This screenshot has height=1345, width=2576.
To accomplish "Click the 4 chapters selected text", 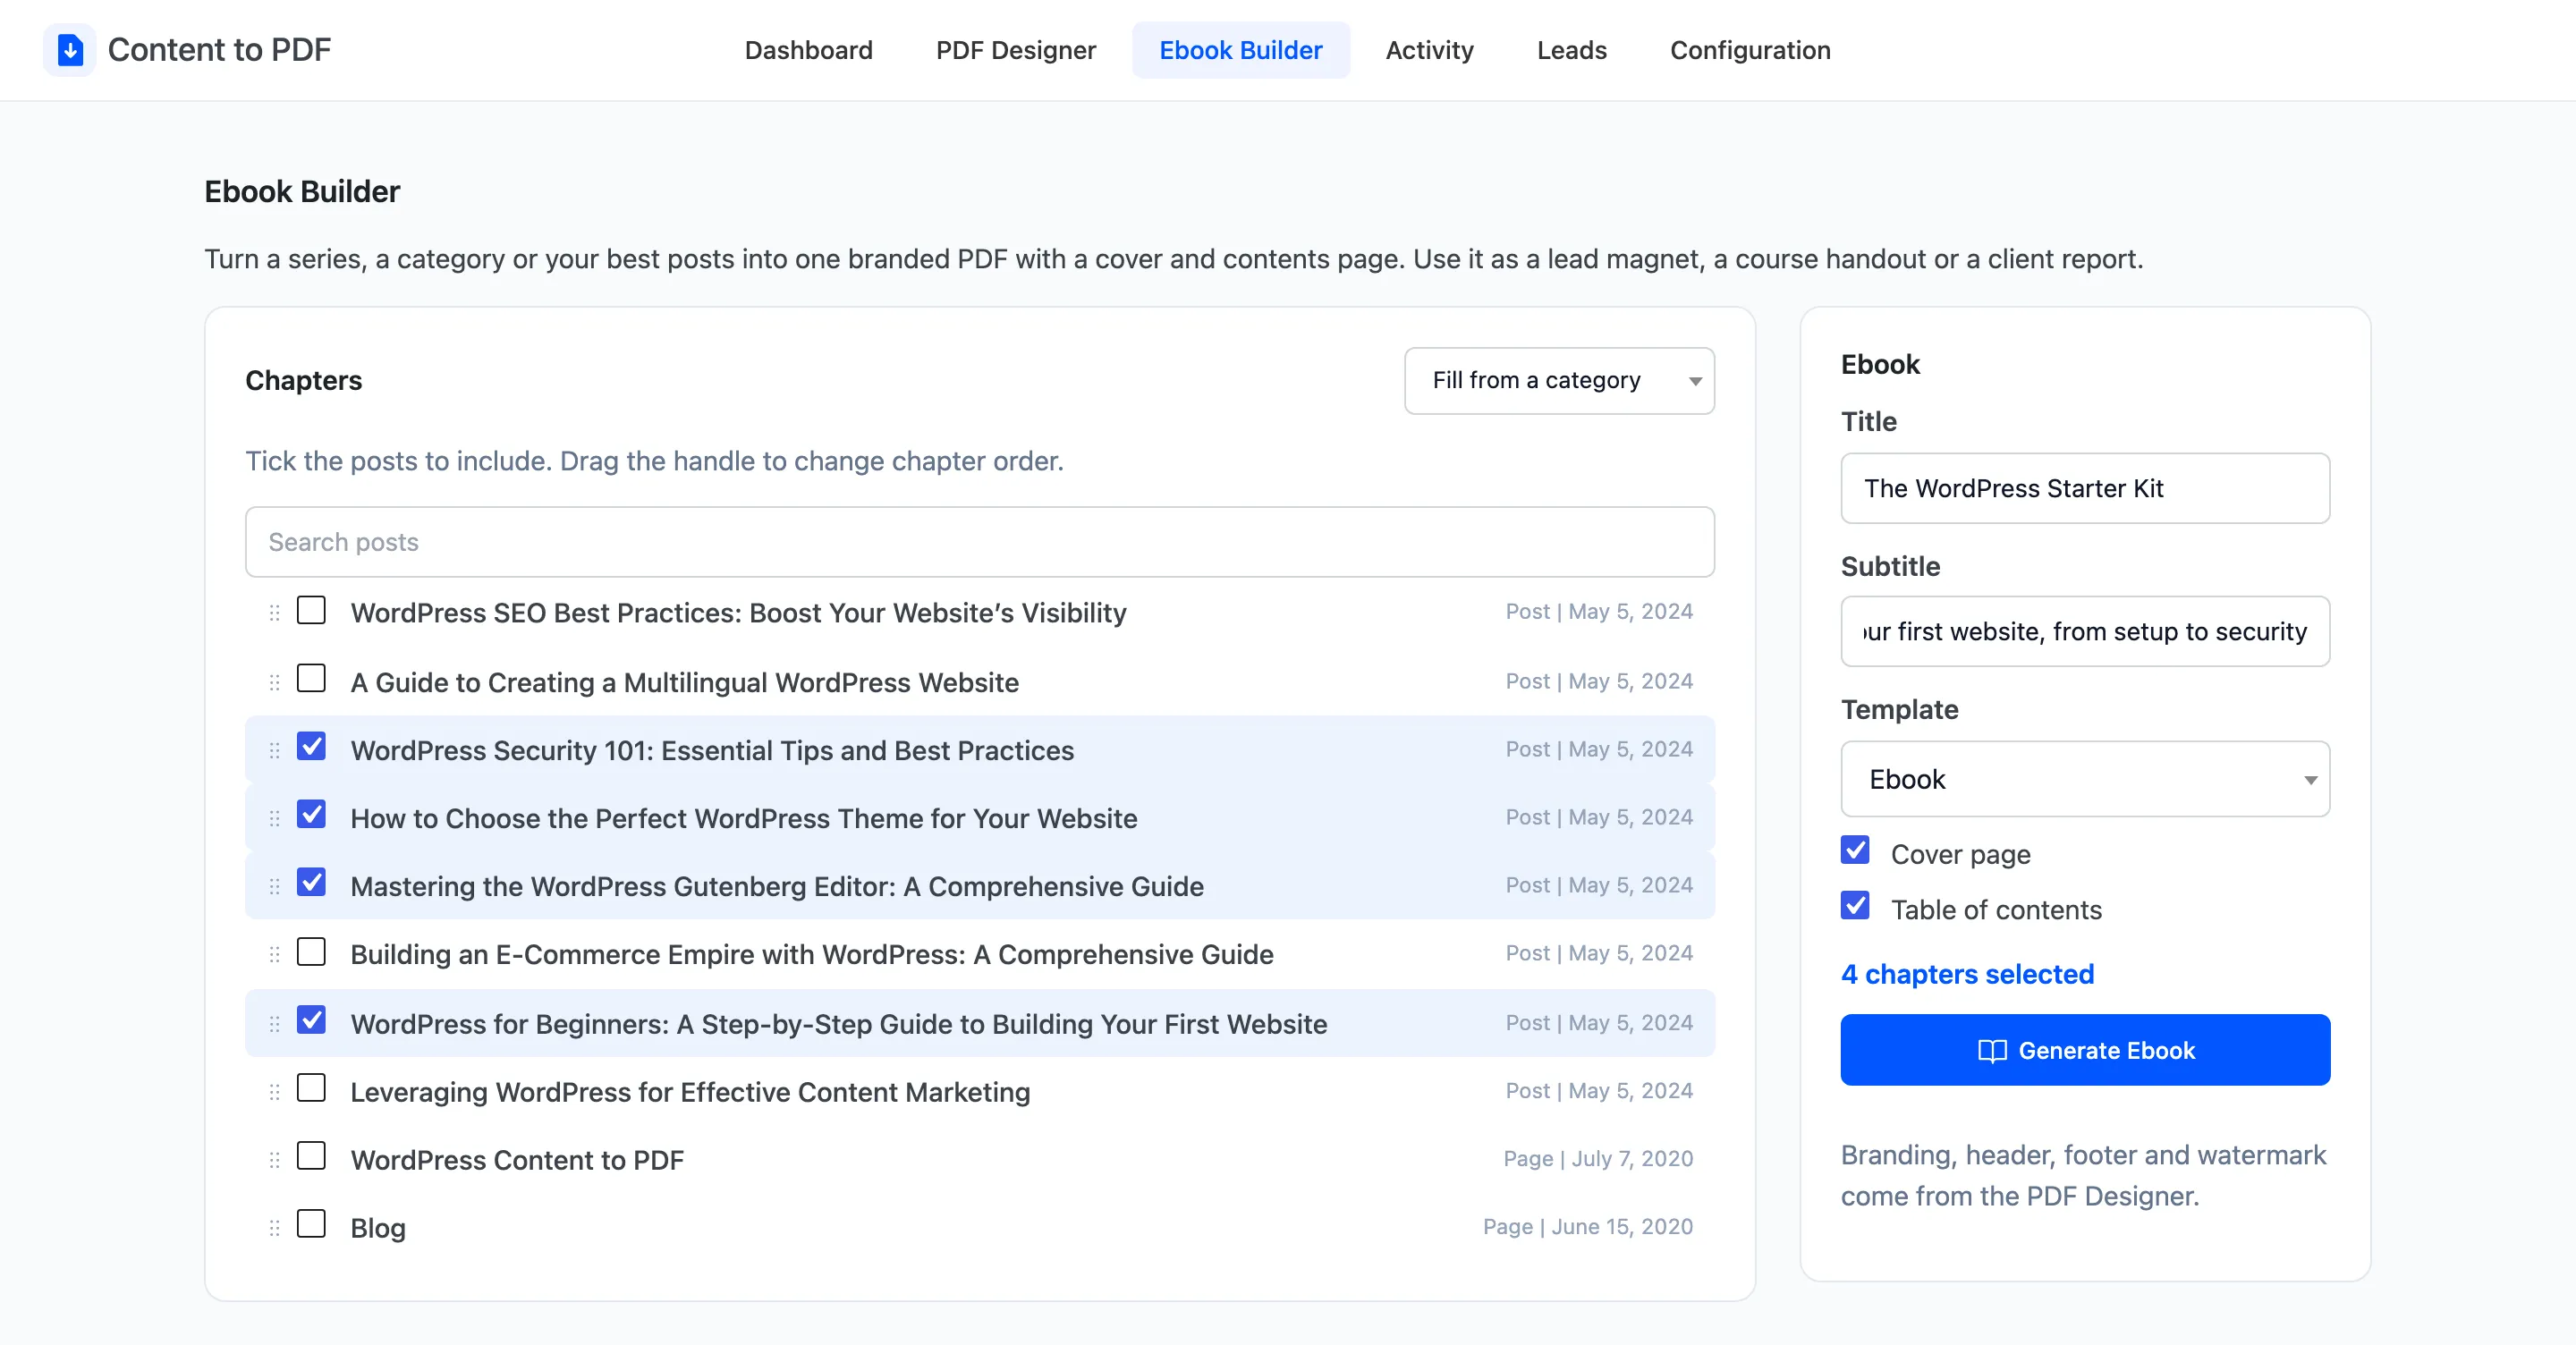I will click(1967, 974).
